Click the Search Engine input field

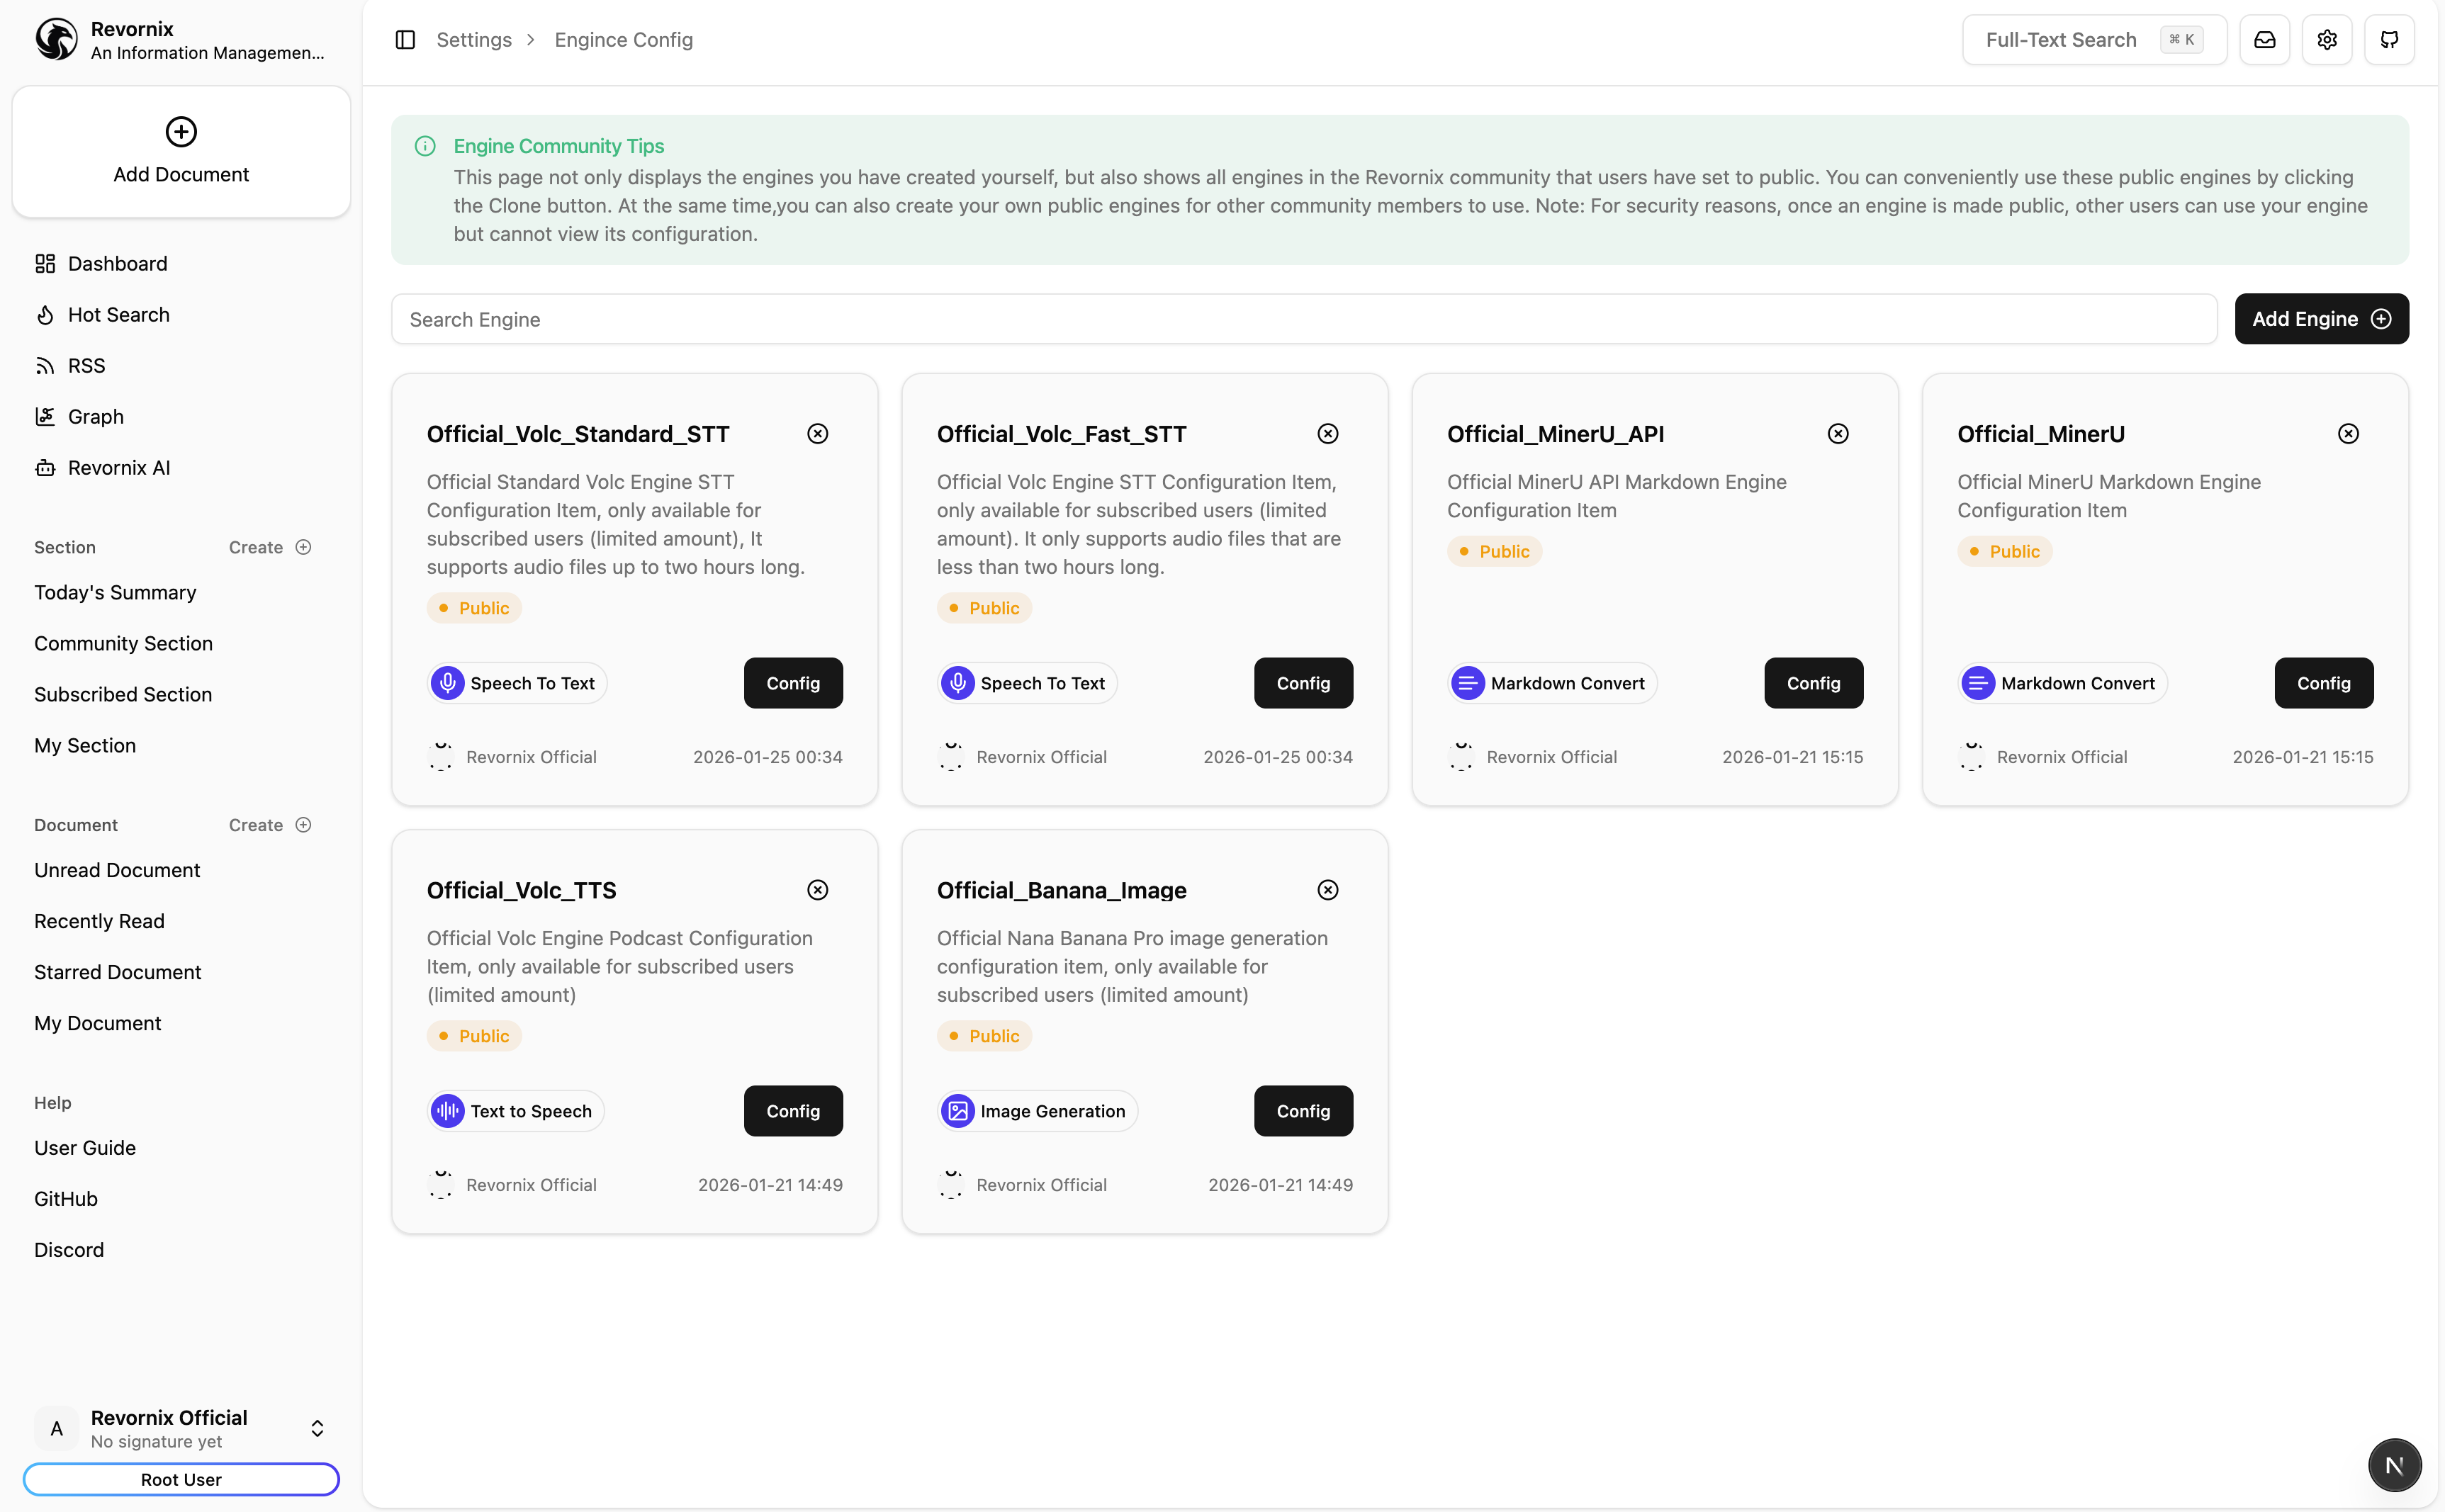tap(1303, 320)
